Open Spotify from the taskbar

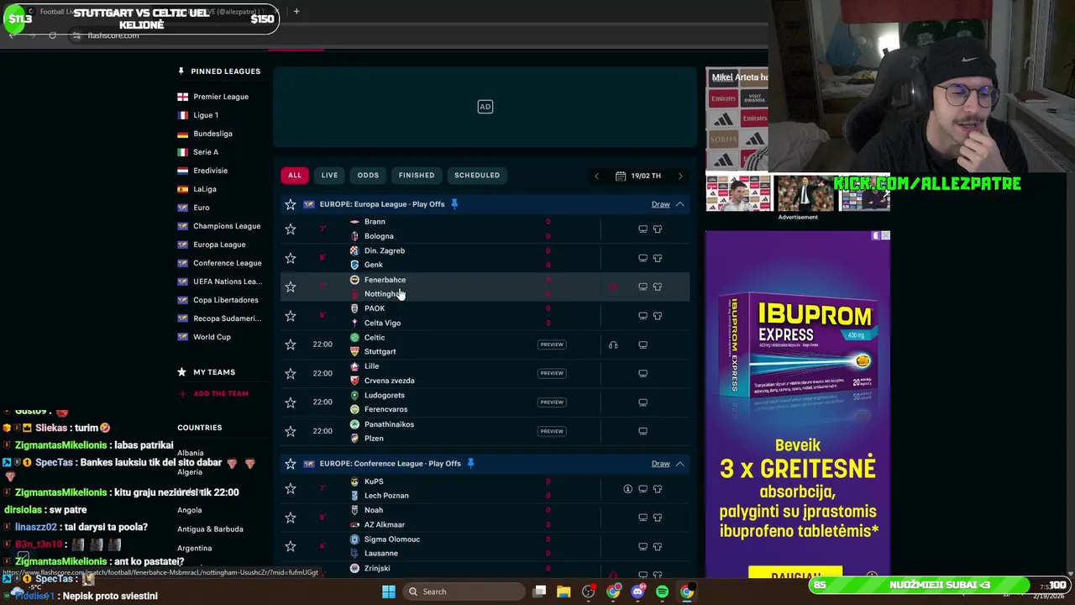(663, 592)
